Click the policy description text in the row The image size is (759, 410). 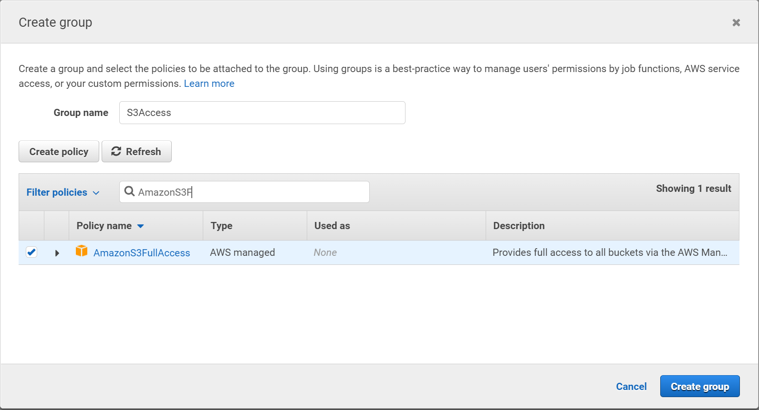(610, 252)
